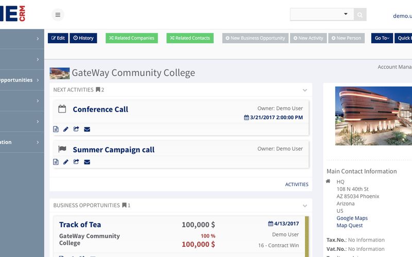Share the Summer Campaign call icon
The width and height of the screenshot is (412, 257).
76,162
